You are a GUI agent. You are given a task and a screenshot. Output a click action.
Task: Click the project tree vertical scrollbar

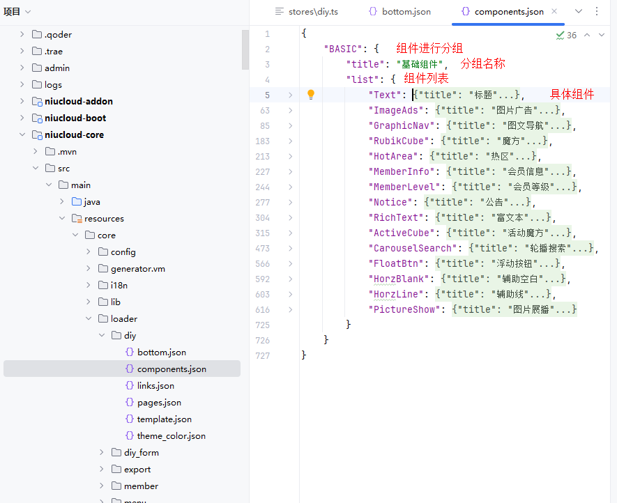(x=245, y=50)
